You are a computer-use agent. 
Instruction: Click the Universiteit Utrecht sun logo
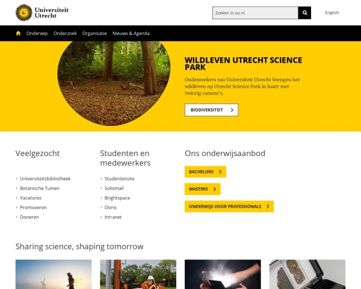tap(23, 13)
